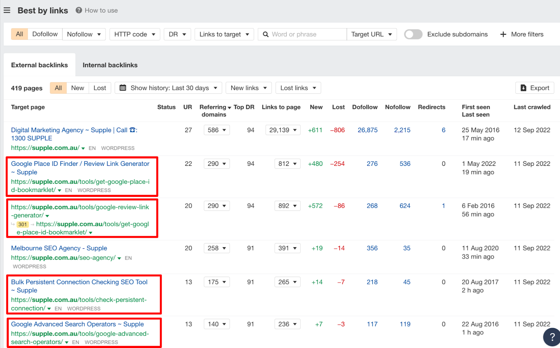Expand the 265 links to page dropdown
Viewport: 560px width, 348px height.
pos(287,282)
